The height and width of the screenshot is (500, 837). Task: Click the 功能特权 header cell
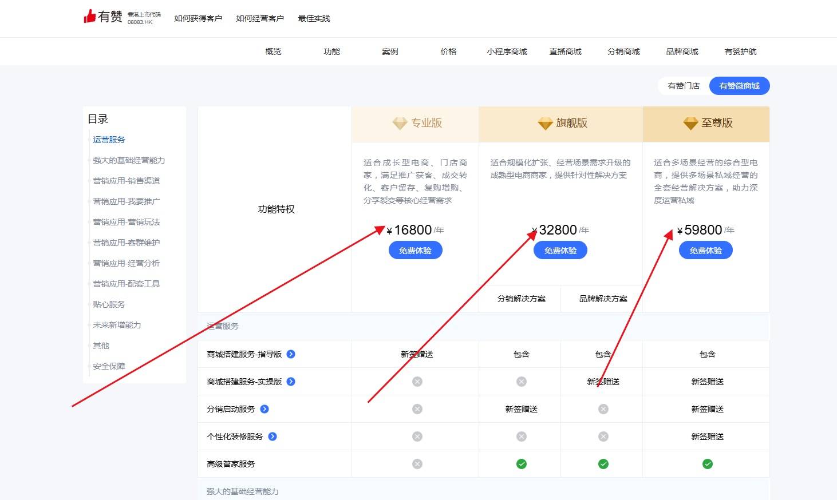click(x=276, y=209)
